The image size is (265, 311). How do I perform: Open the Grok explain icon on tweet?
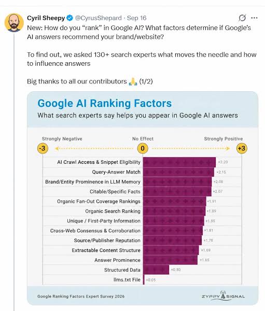click(242, 18)
